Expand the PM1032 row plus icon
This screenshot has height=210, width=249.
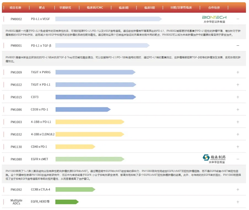(238, 134)
